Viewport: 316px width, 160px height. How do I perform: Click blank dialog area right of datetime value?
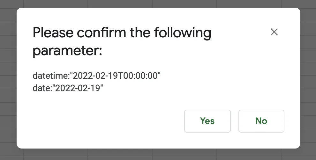(223, 76)
